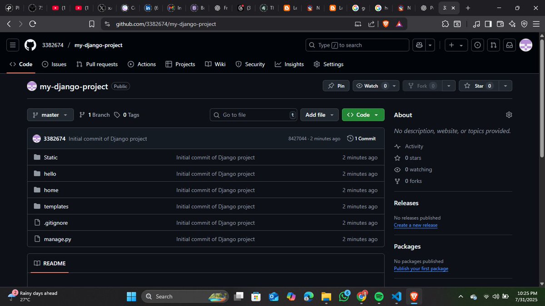Open the issues icon in top header
Screen dimensions: 545x306
(x=477, y=45)
